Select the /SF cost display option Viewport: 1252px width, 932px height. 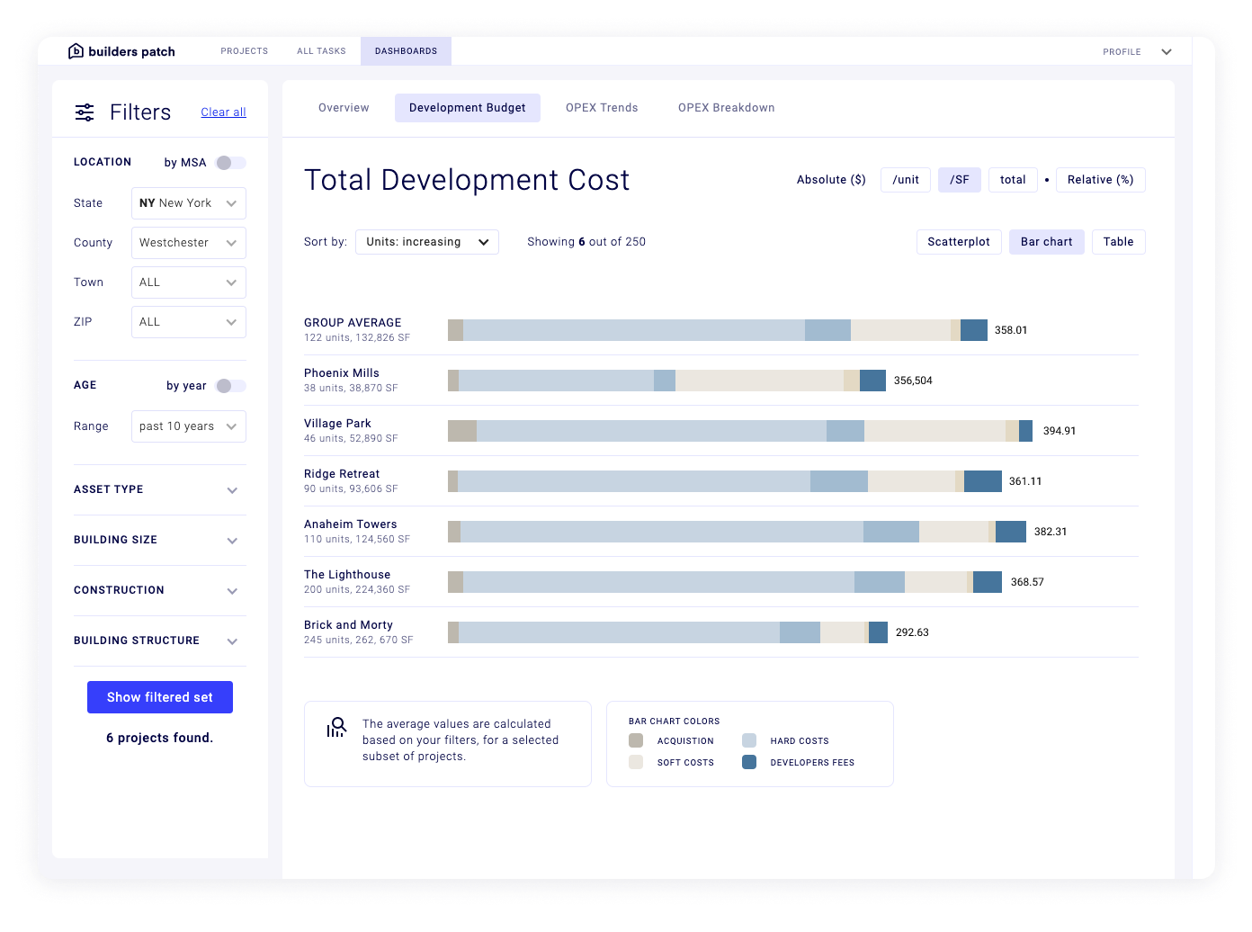pyautogui.click(x=959, y=179)
